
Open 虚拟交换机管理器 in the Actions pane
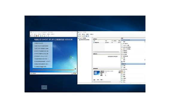(127, 47)
